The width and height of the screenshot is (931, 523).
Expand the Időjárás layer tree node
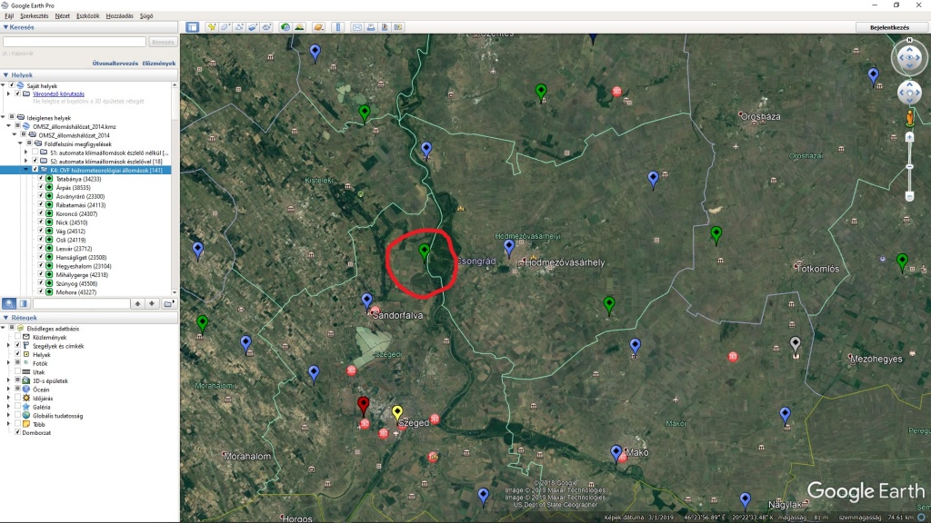pyautogui.click(x=9, y=399)
